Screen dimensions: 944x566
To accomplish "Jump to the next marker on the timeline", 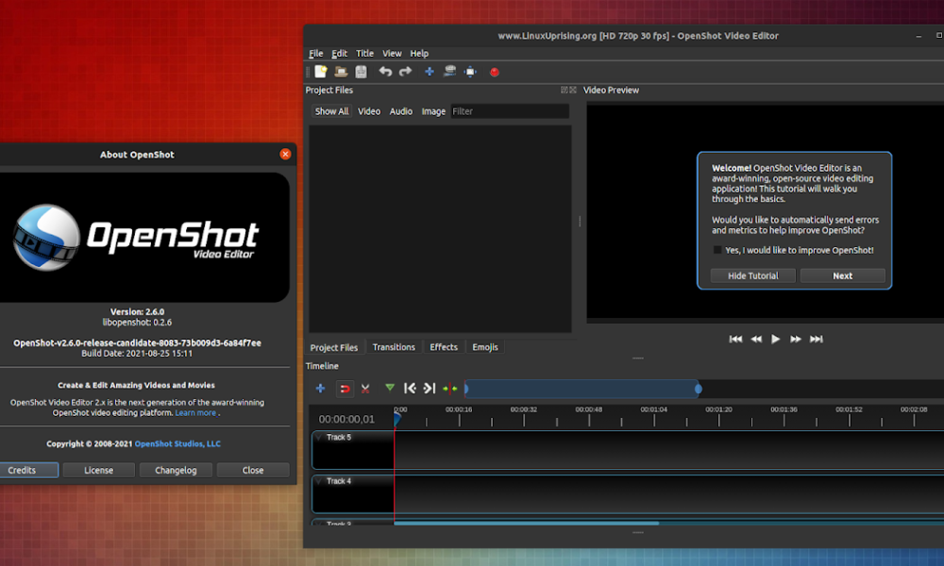I will click(x=430, y=389).
